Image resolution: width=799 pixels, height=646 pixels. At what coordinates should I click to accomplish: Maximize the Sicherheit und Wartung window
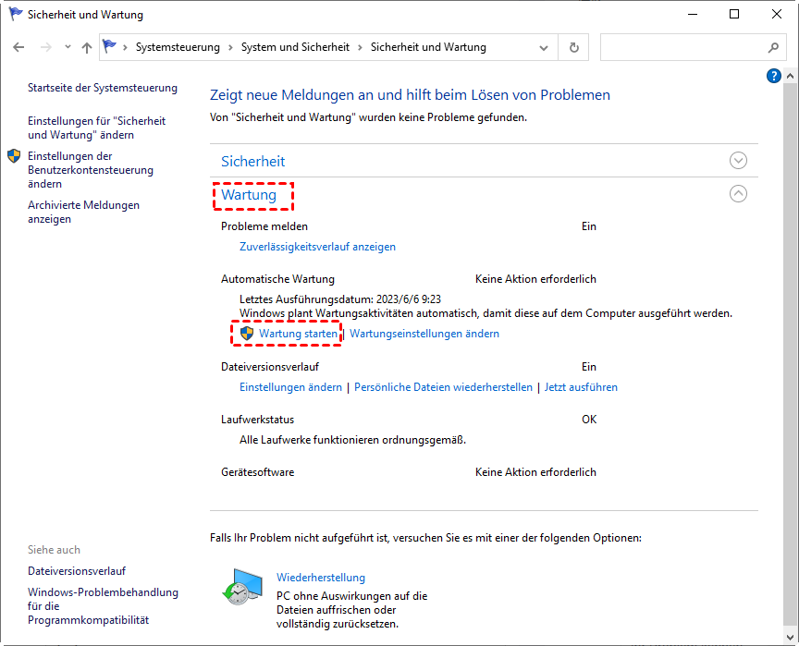[x=734, y=14]
